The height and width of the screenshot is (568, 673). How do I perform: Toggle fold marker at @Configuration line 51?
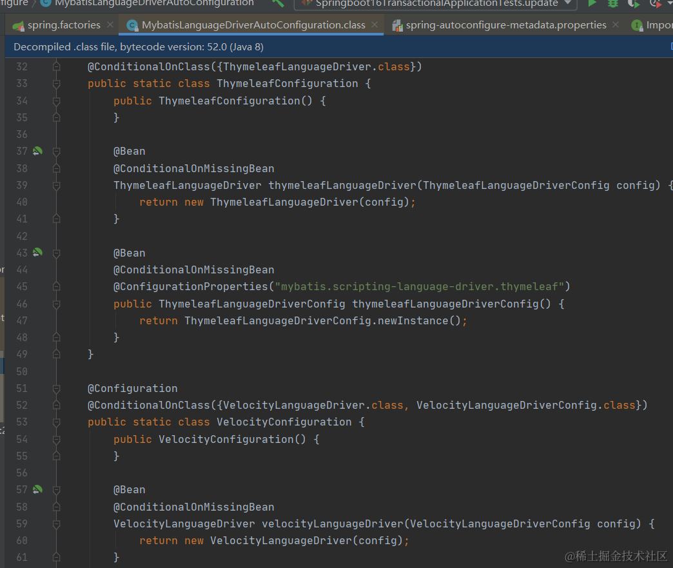click(x=56, y=389)
